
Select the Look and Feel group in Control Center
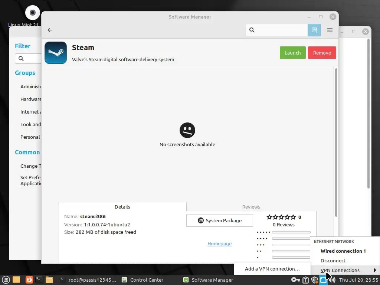coord(30,125)
